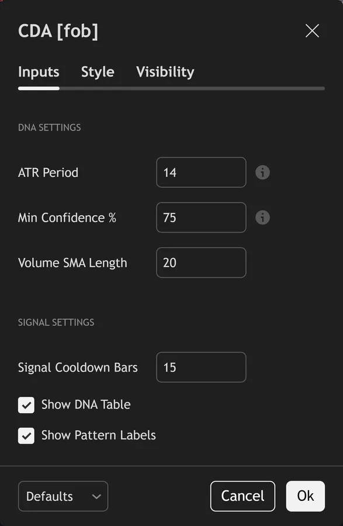Uncheck the Show DNA Table checkbox
Screen dimensions: 343x526
point(26,405)
